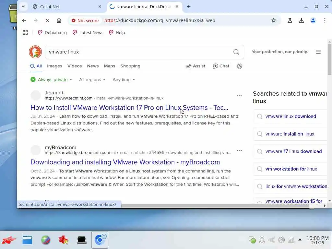Open the browser downloads icon

coord(301,20)
